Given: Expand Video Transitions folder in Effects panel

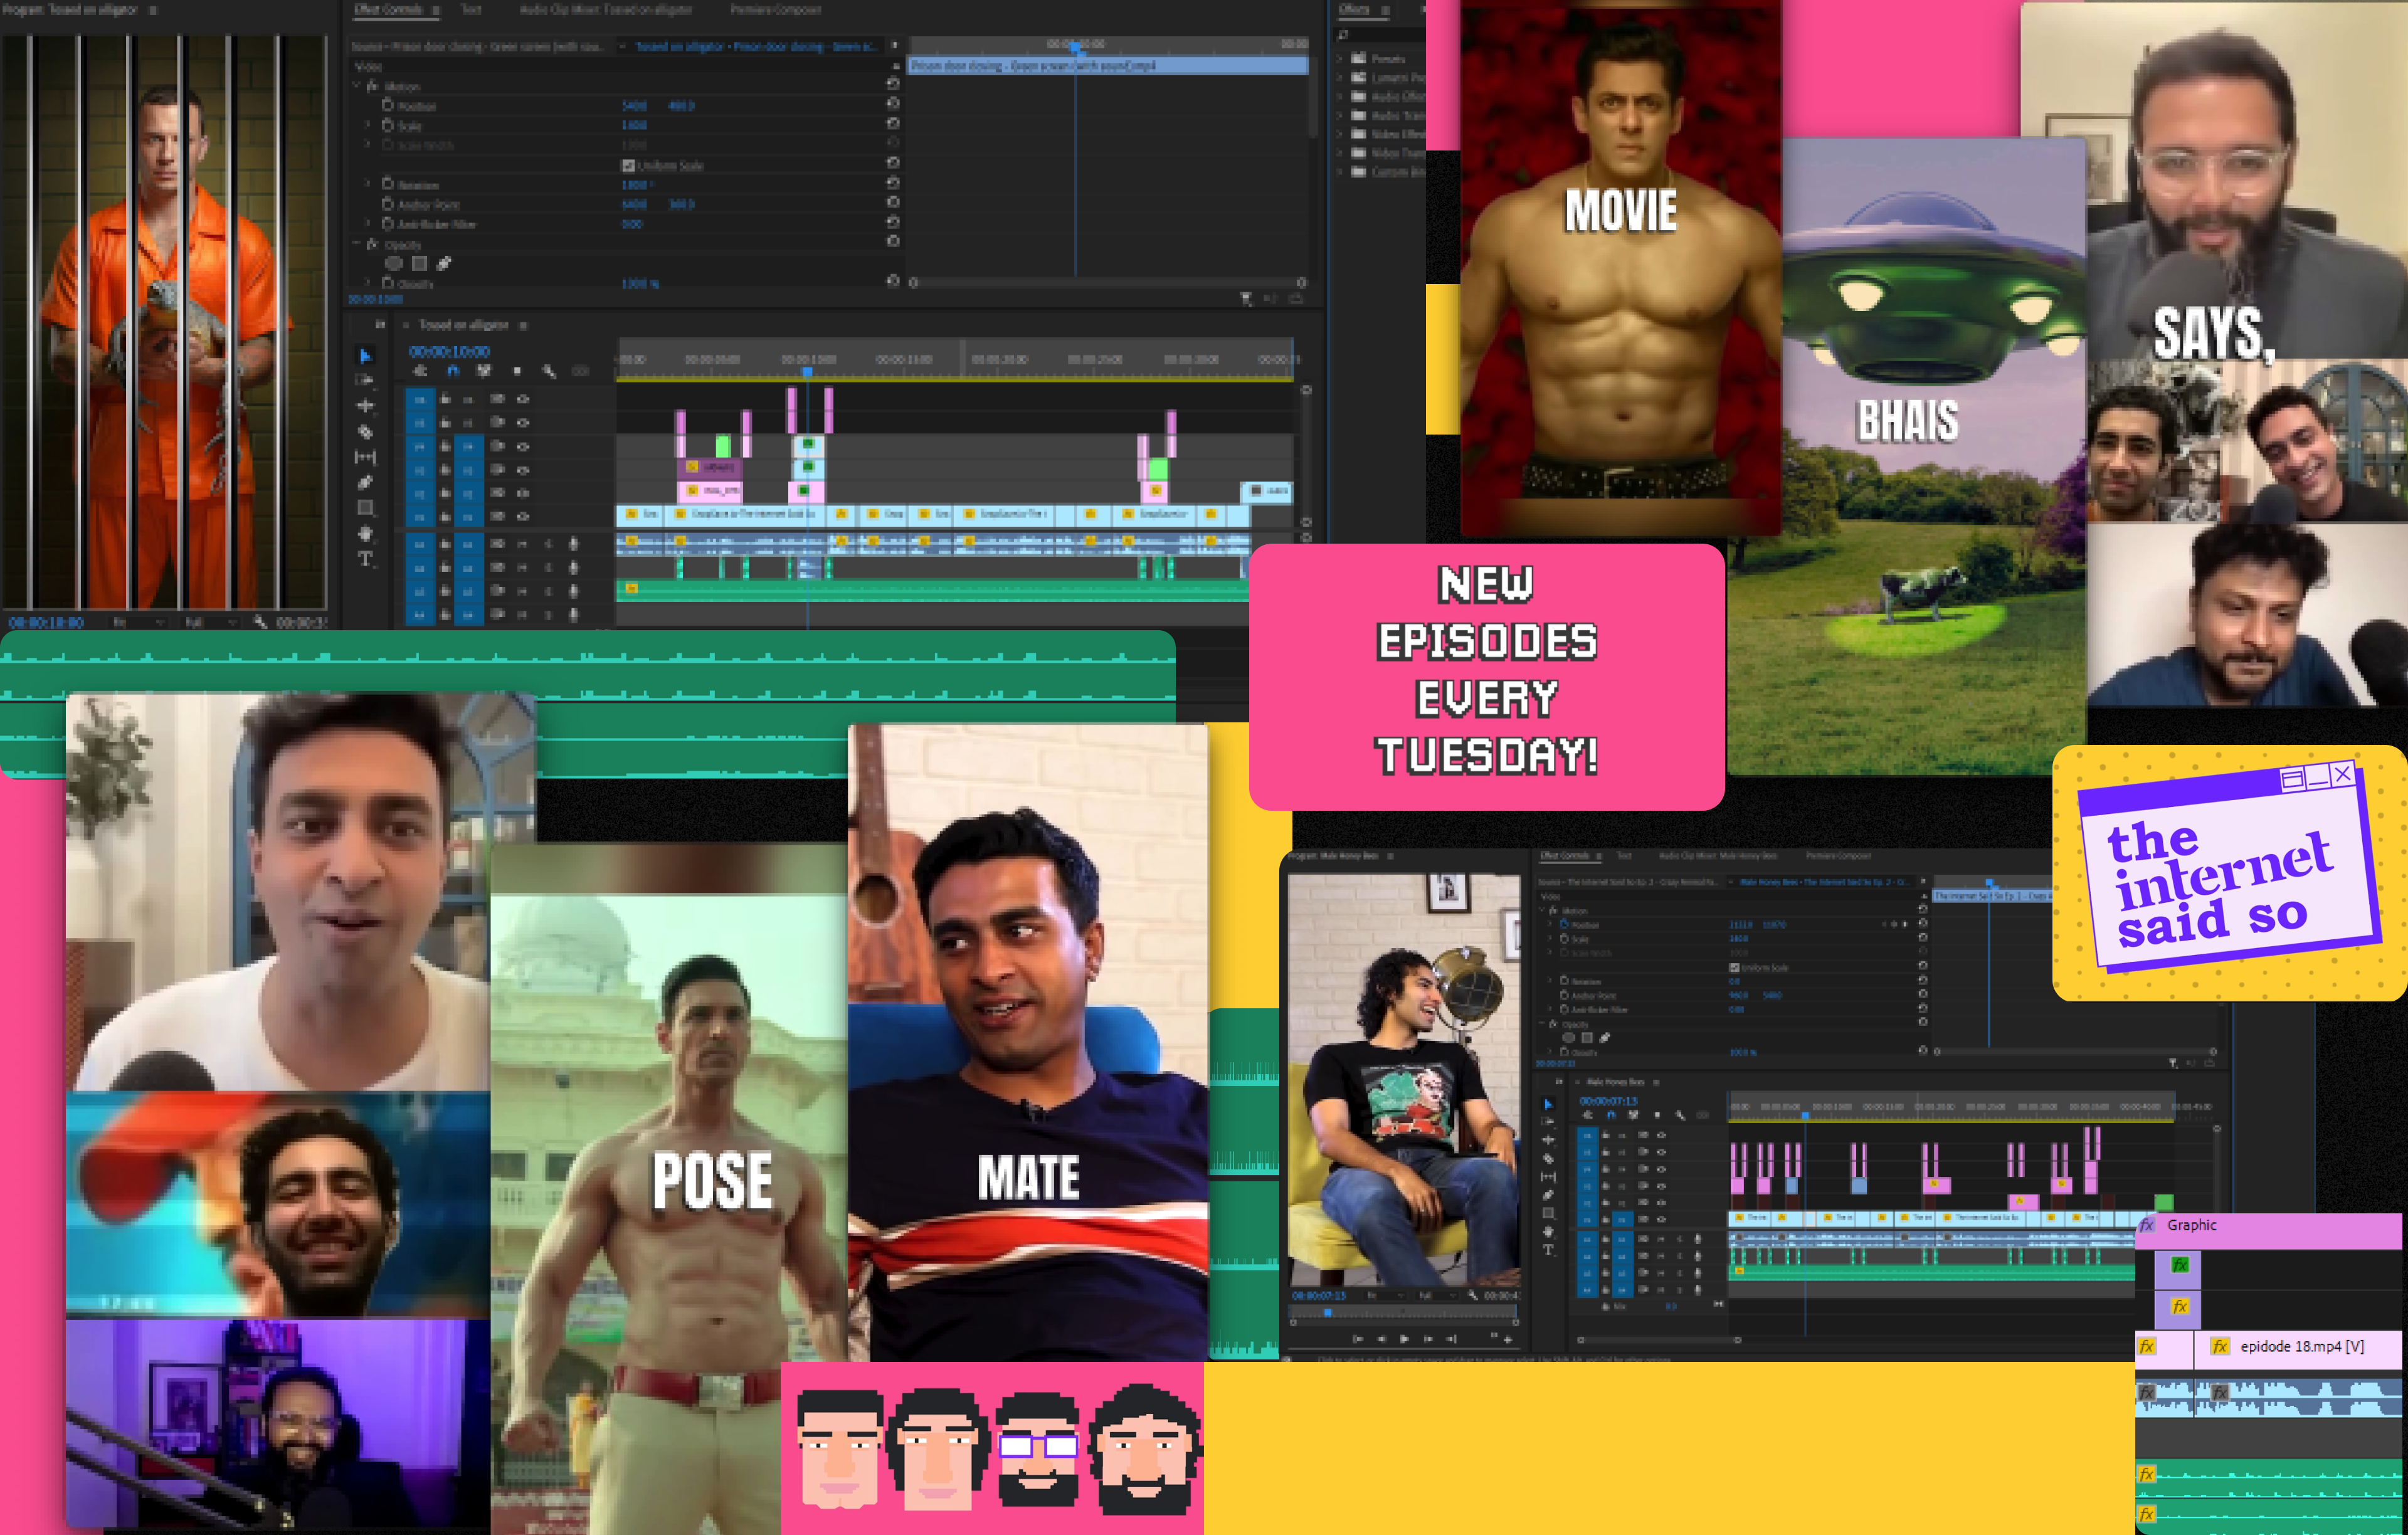Looking at the screenshot, I should 1341,153.
